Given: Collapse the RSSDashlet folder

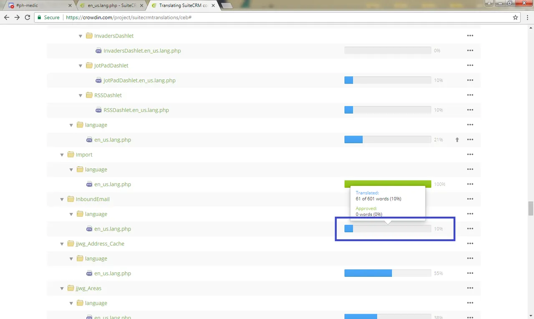Looking at the screenshot, I should coord(81,95).
